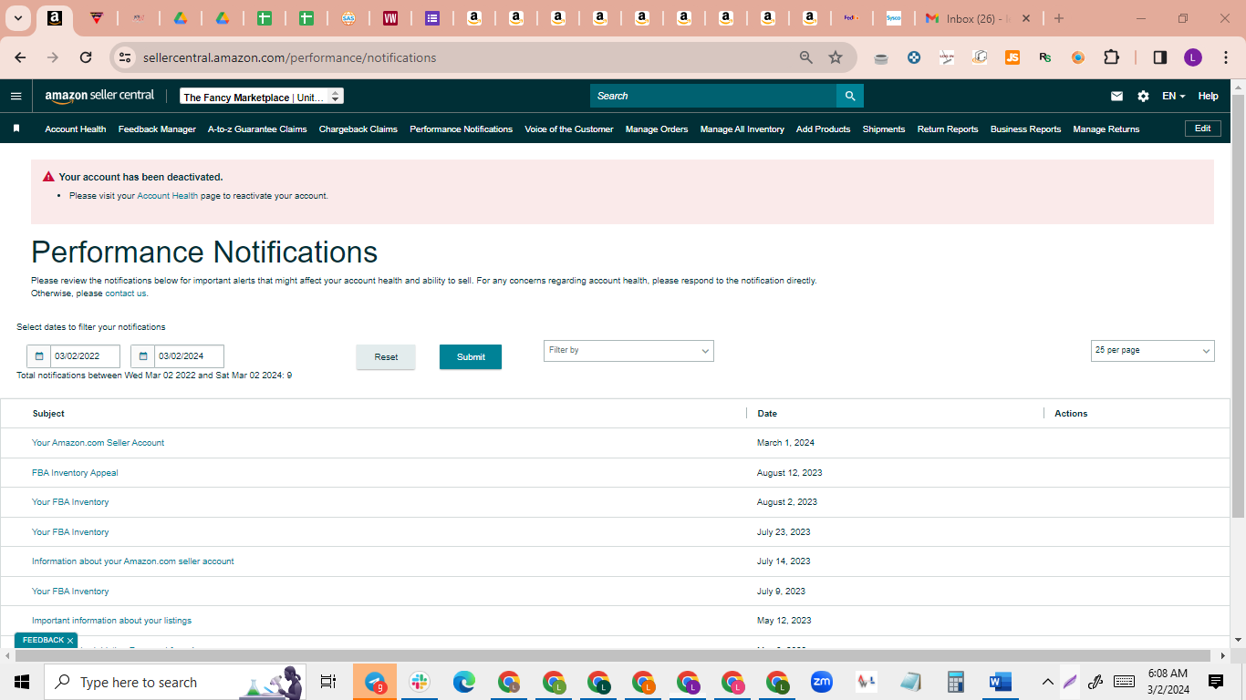Screen dimensions: 1246x700
Task: Open a new browser tab
Action: (1059, 18)
